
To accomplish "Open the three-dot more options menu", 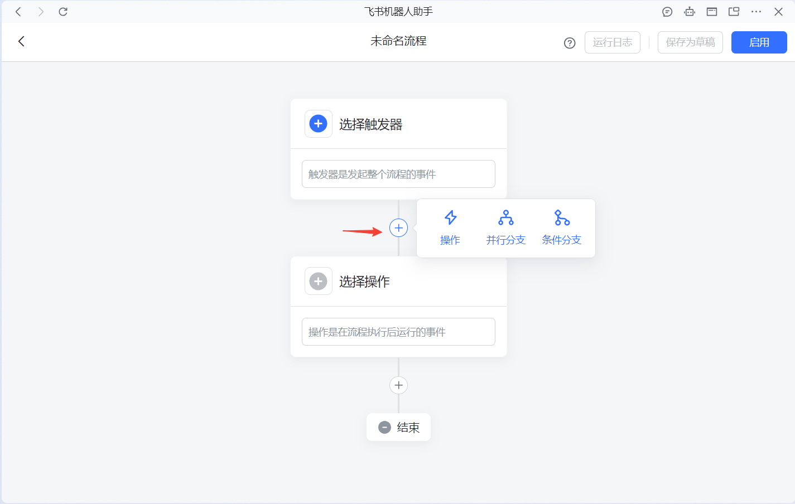I will pos(756,12).
